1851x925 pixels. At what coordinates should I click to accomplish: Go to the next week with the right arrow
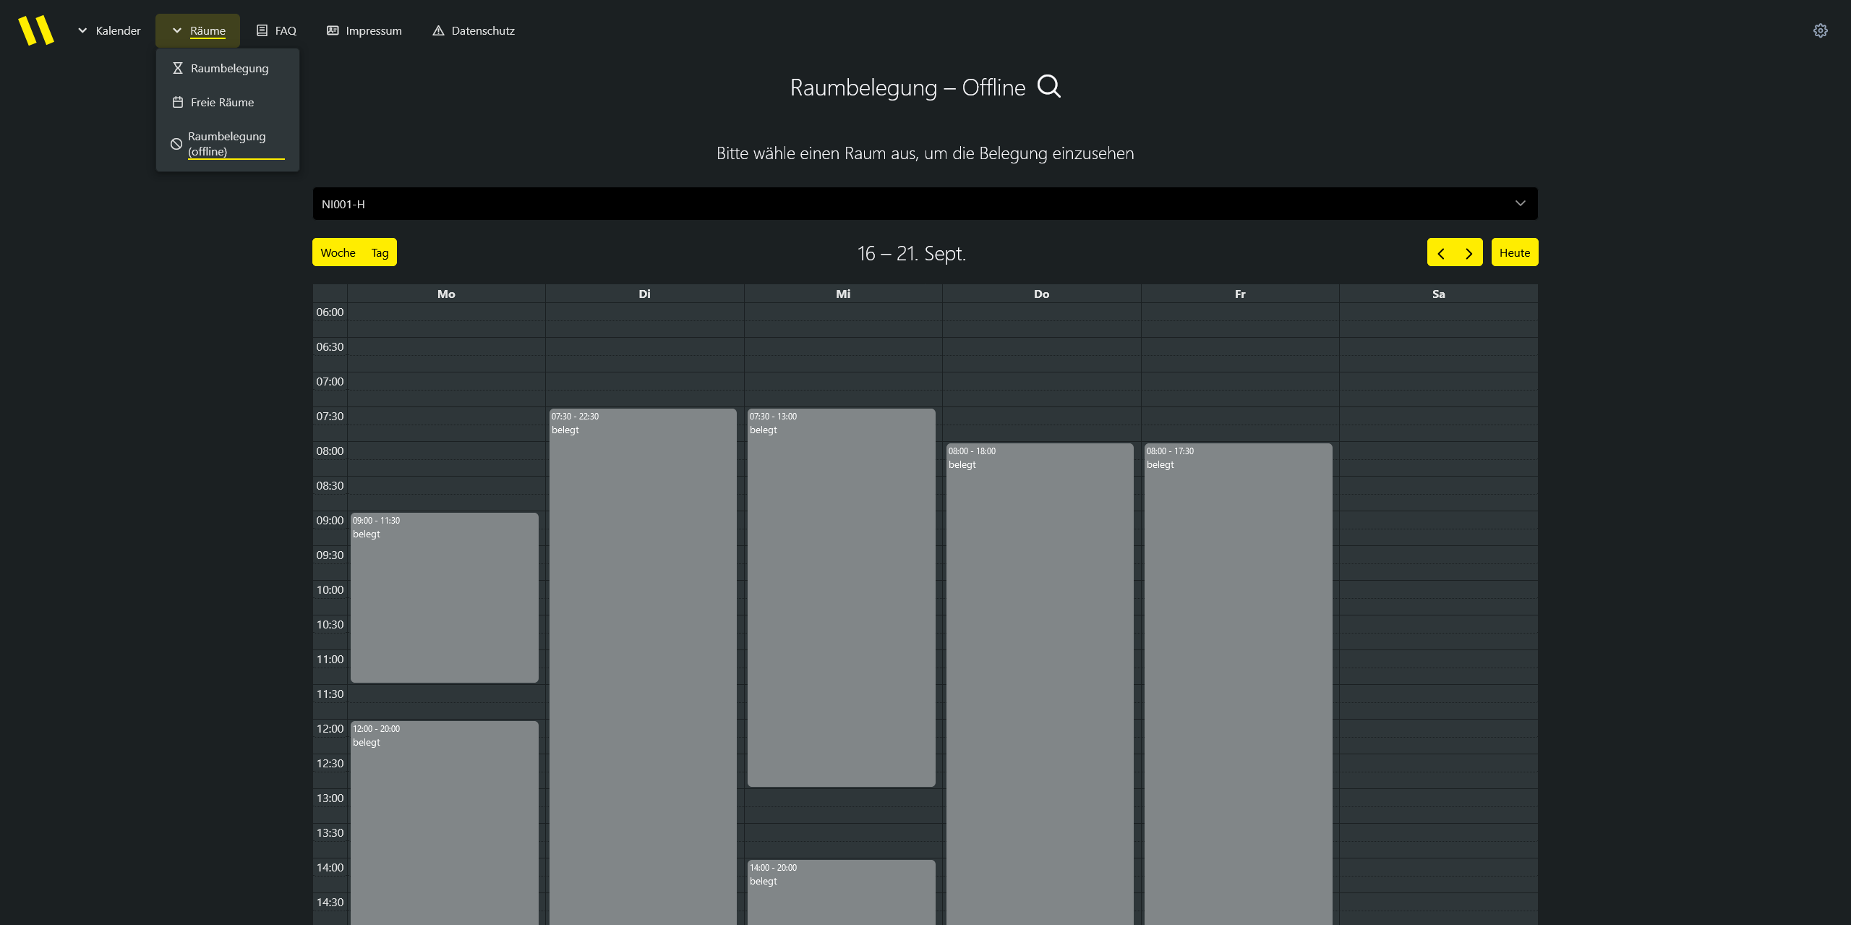tap(1469, 253)
